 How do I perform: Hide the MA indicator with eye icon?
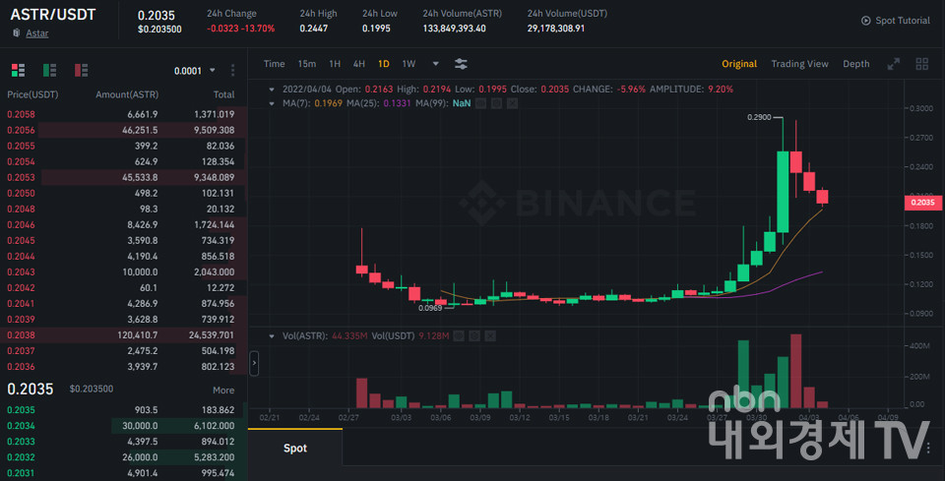tap(480, 102)
